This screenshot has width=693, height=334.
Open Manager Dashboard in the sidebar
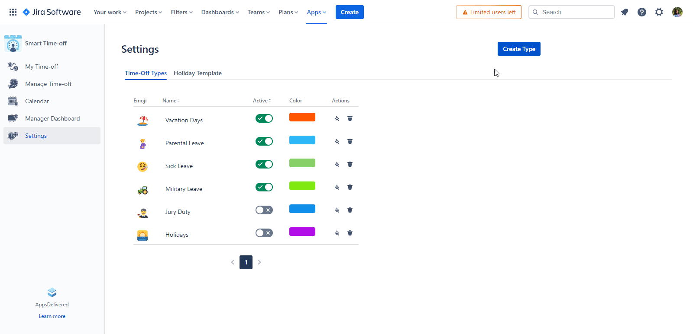[x=52, y=118]
